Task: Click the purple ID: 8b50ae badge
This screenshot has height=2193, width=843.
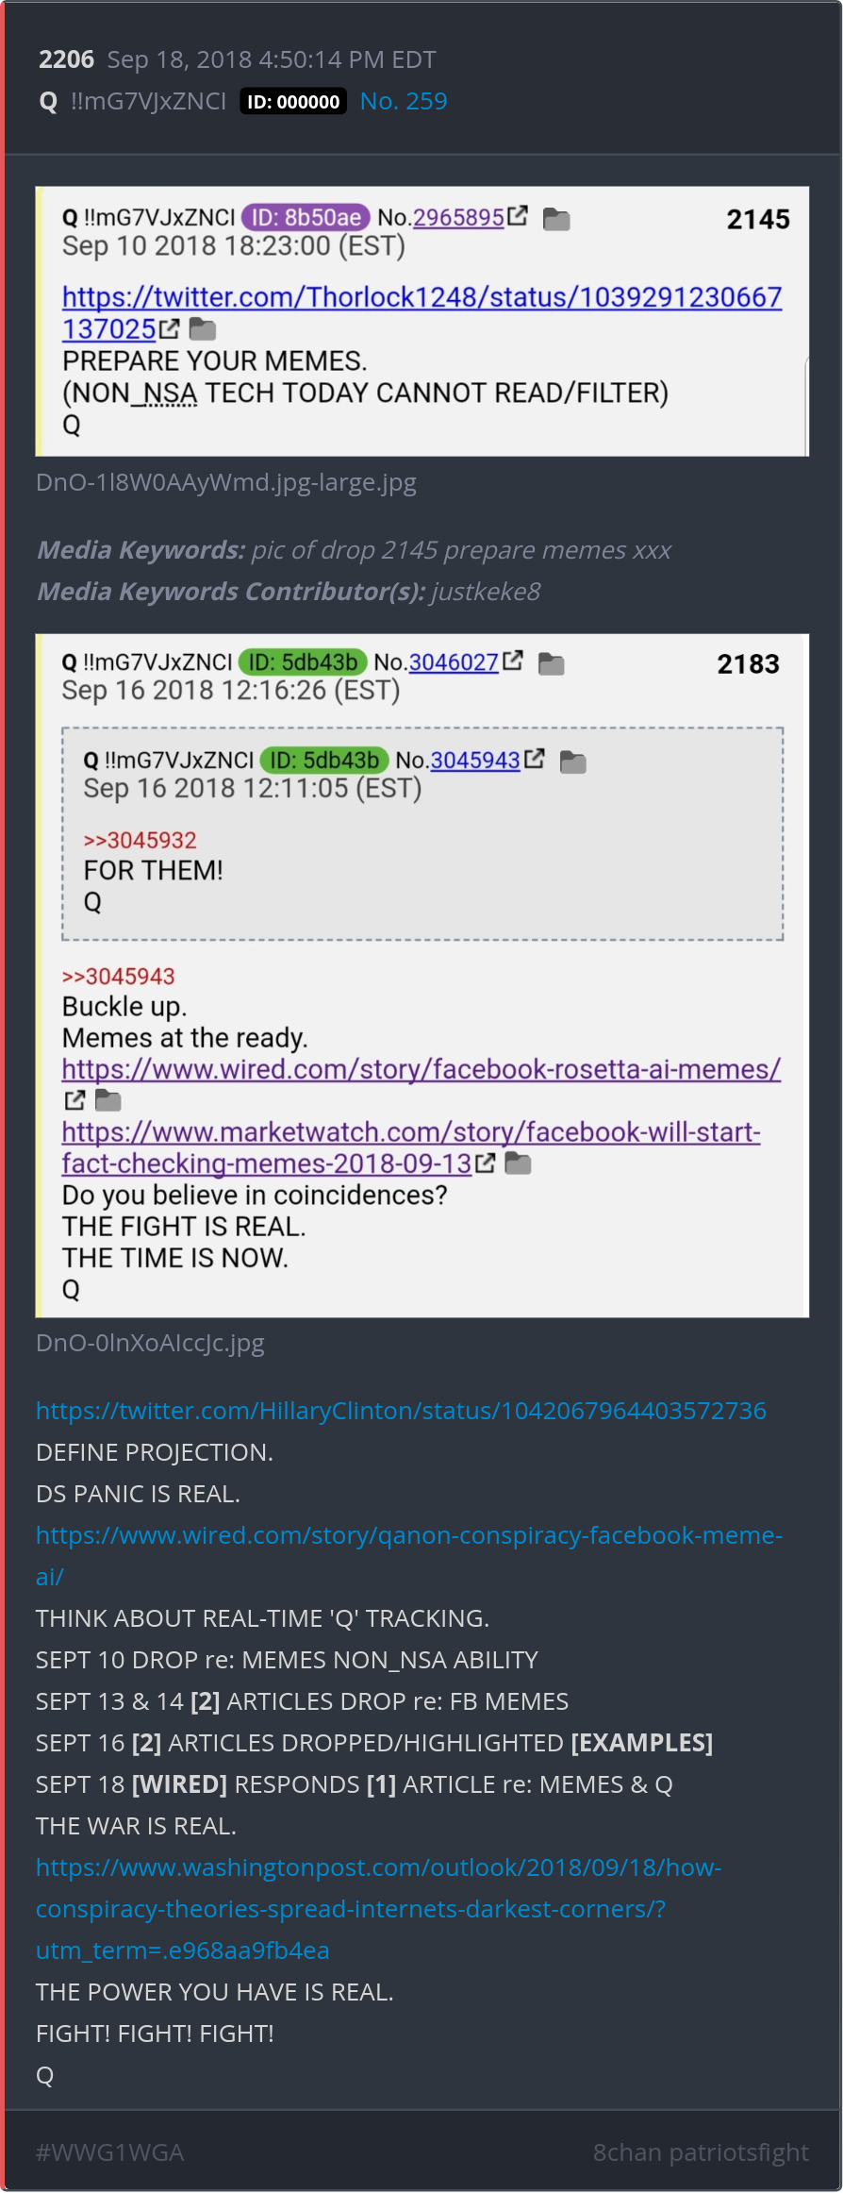Action: (306, 217)
